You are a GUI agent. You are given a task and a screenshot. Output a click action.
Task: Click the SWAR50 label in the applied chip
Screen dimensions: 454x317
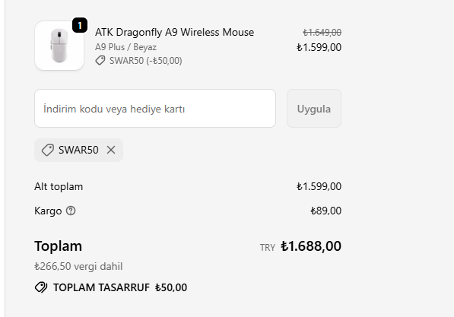[78, 150]
